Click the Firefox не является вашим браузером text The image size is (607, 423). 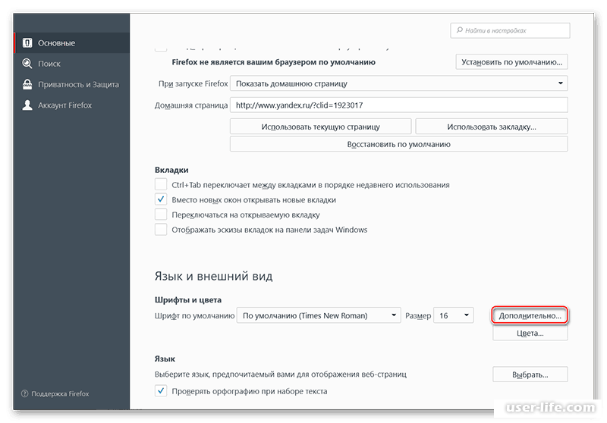[273, 62]
